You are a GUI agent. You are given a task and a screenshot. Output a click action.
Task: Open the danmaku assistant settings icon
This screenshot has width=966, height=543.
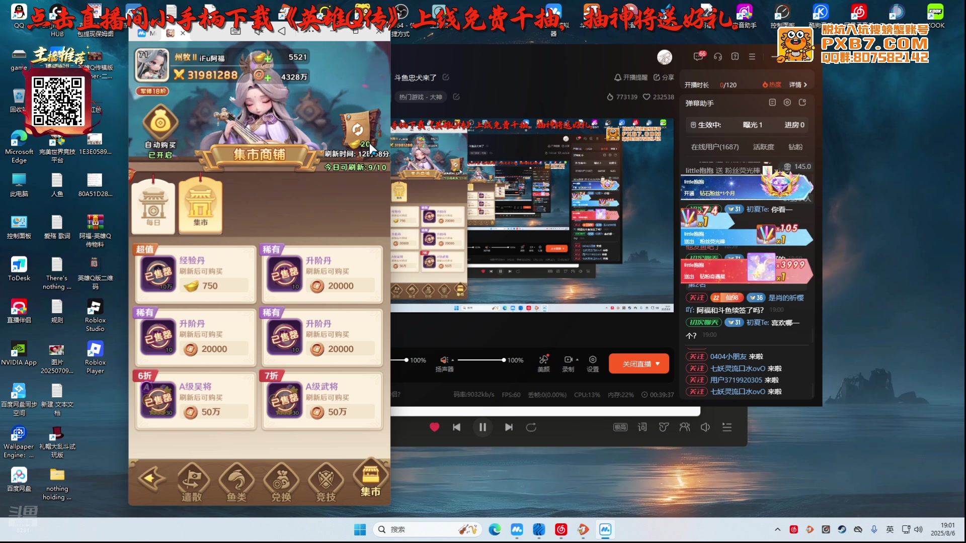[787, 103]
